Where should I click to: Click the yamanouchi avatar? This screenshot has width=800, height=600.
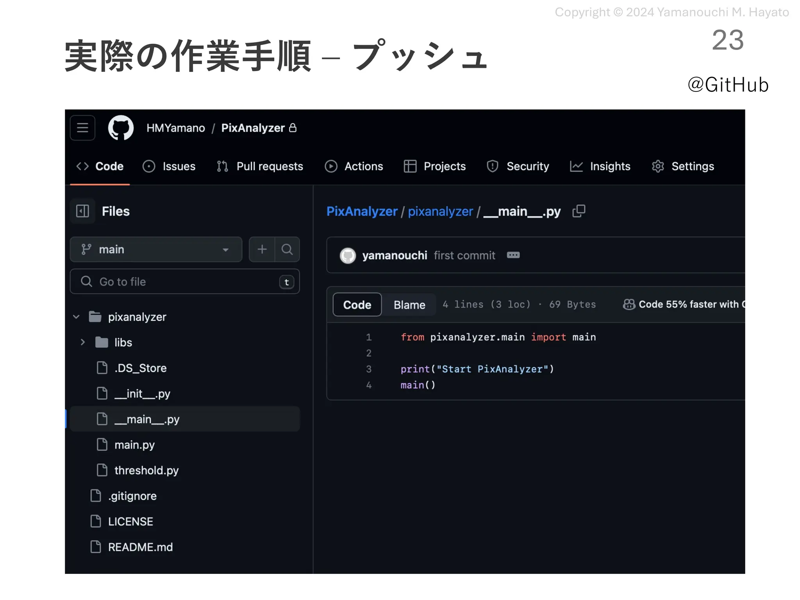pyautogui.click(x=348, y=255)
